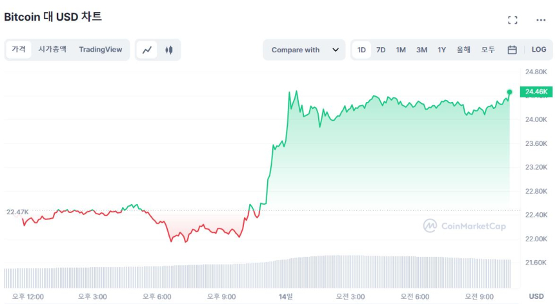Select the 가격 price tab
This screenshot has height=304, width=555.
pyautogui.click(x=19, y=49)
